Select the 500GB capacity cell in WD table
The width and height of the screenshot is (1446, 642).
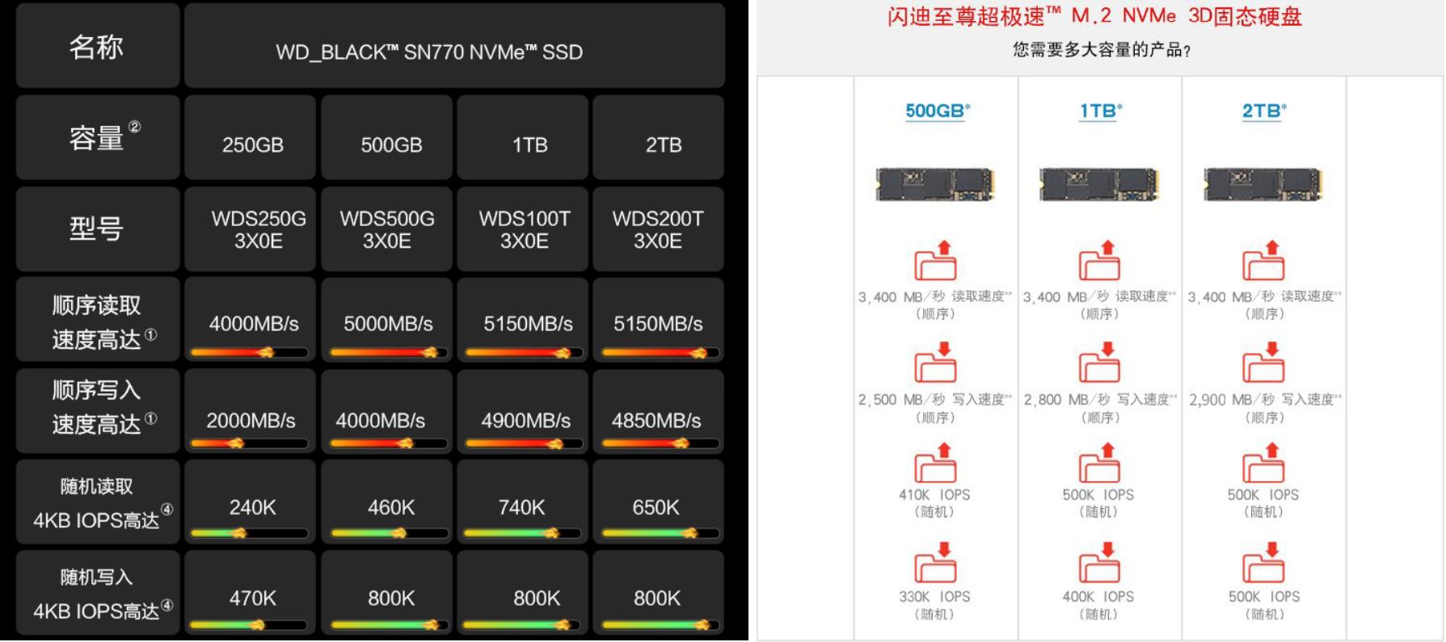(x=386, y=137)
